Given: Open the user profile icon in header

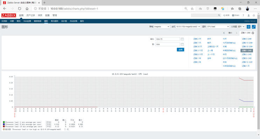Looking at the screenshot, I should (248, 15).
